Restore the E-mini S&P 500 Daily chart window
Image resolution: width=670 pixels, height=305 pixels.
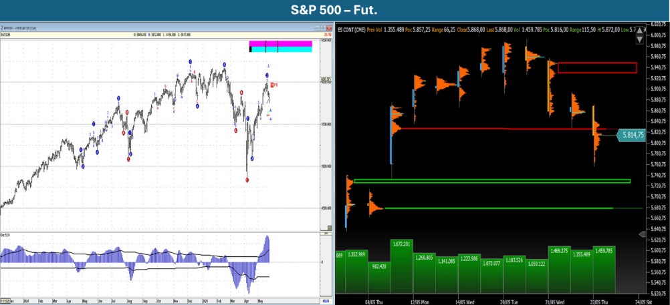[x=324, y=28]
